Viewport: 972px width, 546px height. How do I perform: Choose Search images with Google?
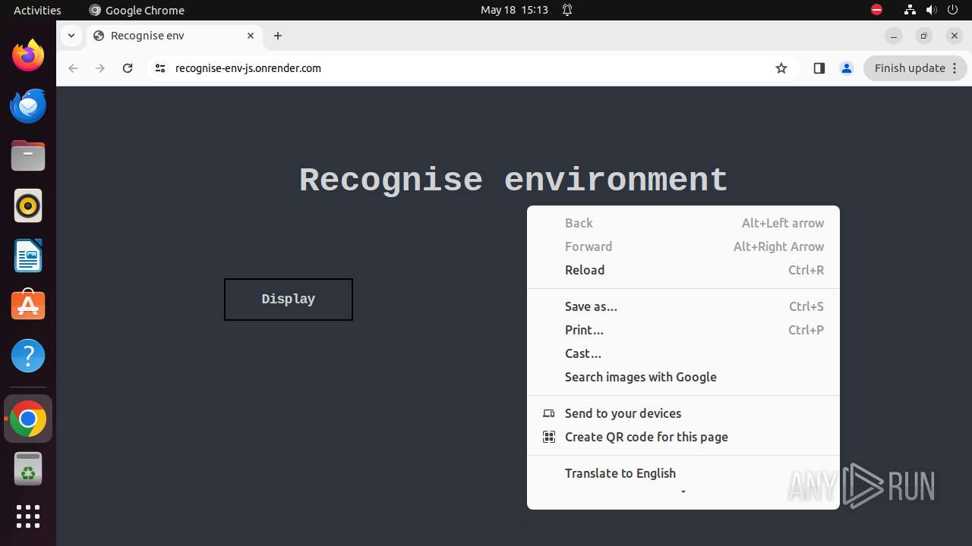[683, 377]
